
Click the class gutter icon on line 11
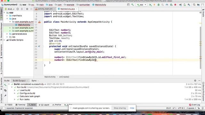click(x=39, y=22)
